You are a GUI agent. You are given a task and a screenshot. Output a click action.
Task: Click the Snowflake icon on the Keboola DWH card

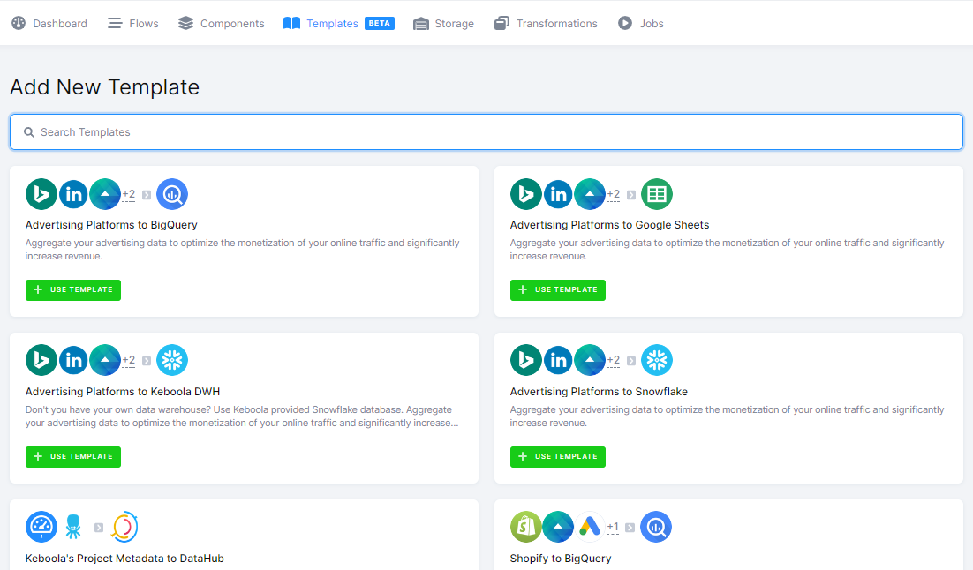172,359
